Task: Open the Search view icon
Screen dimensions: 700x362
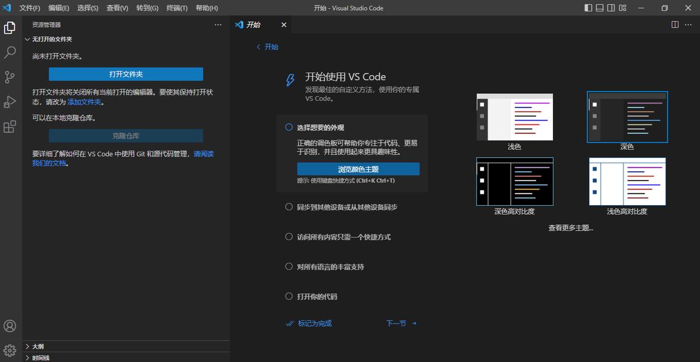Action: pos(10,52)
